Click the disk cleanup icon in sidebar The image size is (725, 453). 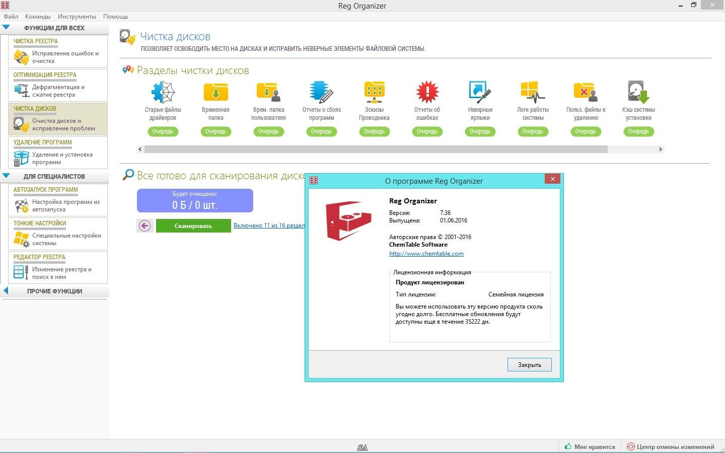tap(21, 124)
